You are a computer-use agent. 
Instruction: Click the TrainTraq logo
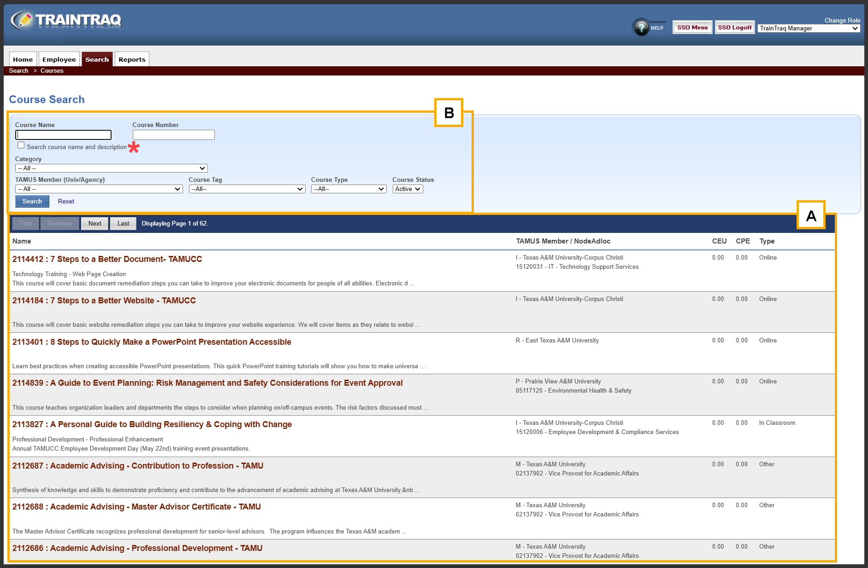[66, 20]
